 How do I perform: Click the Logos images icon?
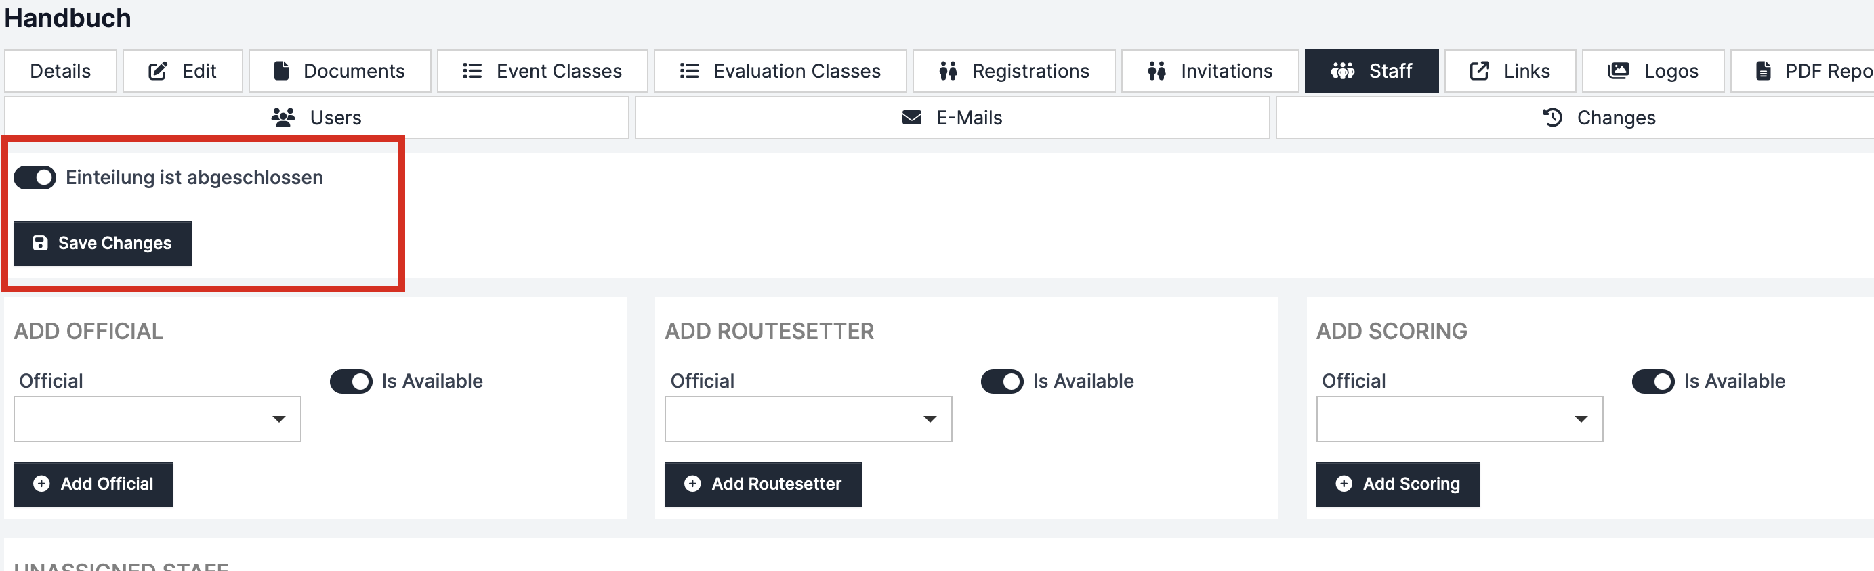pos(1618,71)
